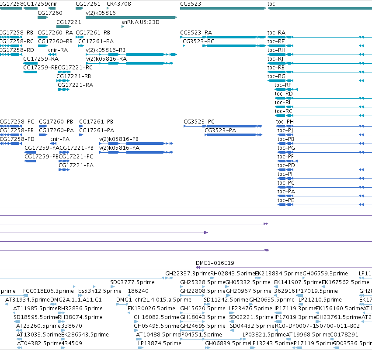Click transcript CG17221-RB
Image resolution: width=372 pixels, height=350 pixels.
point(63,81)
